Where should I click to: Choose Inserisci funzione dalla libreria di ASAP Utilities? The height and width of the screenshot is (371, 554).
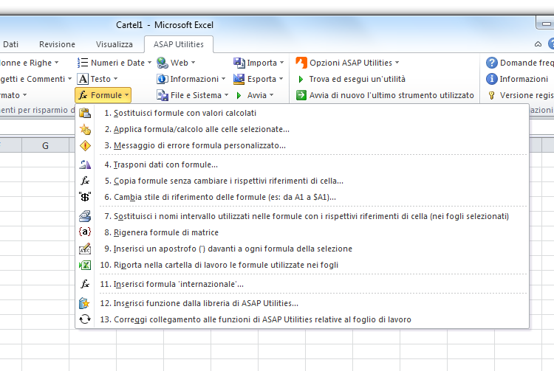pyautogui.click(x=302, y=303)
